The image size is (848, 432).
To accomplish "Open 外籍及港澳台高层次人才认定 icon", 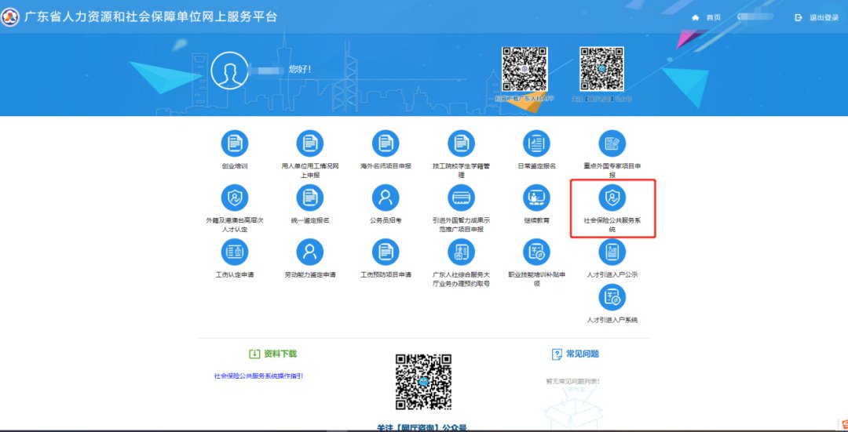I will click(x=234, y=198).
